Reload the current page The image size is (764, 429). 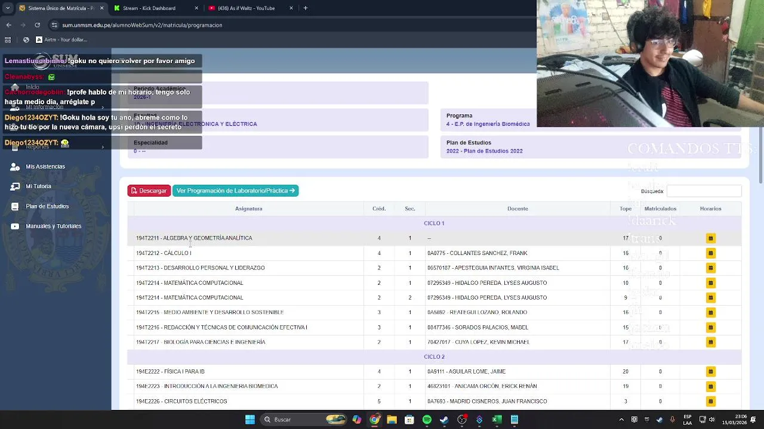coord(37,25)
